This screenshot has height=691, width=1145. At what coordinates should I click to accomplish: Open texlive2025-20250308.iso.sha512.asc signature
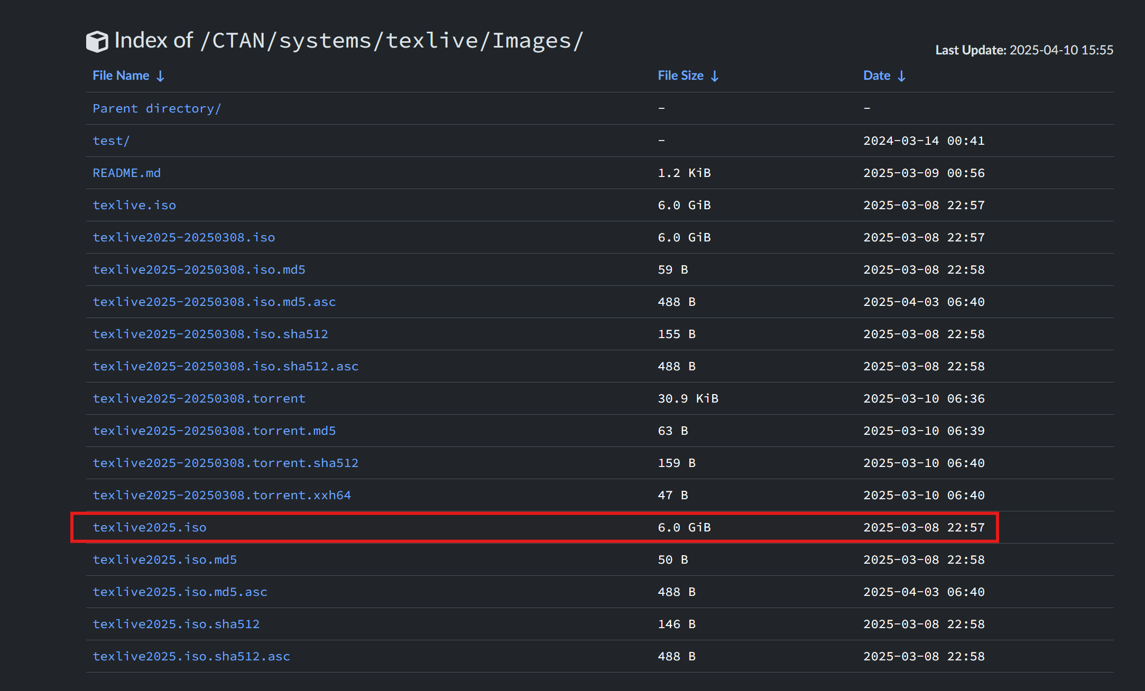pyautogui.click(x=225, y=366)
